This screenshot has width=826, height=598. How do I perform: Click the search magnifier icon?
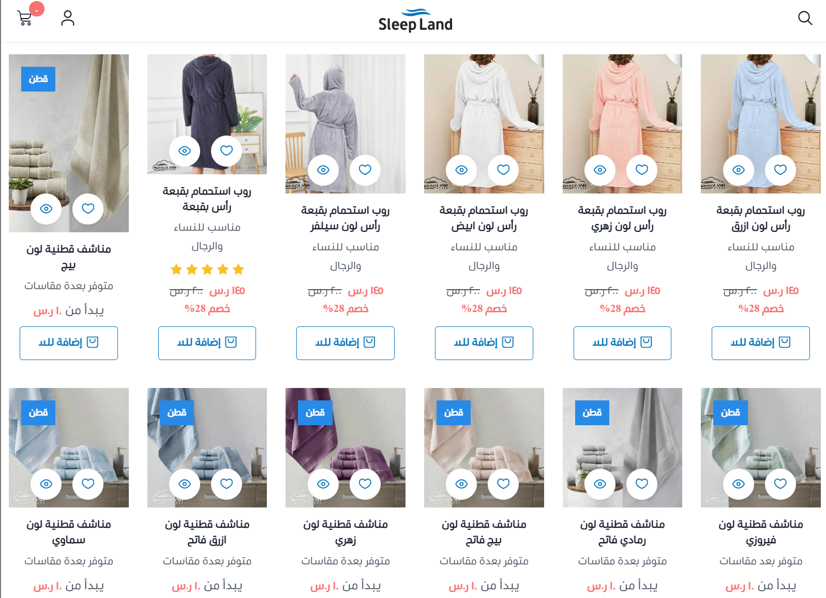805,18
